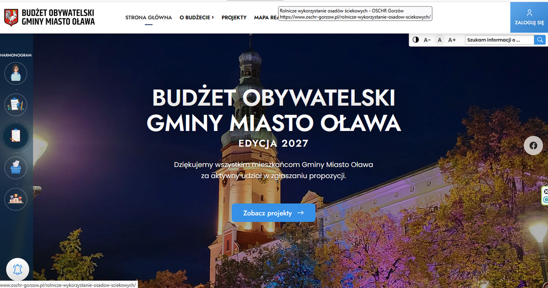Click the Harmonogram sidebar label
The height and width of the screenshot is (288, 548).
[16, 55]
